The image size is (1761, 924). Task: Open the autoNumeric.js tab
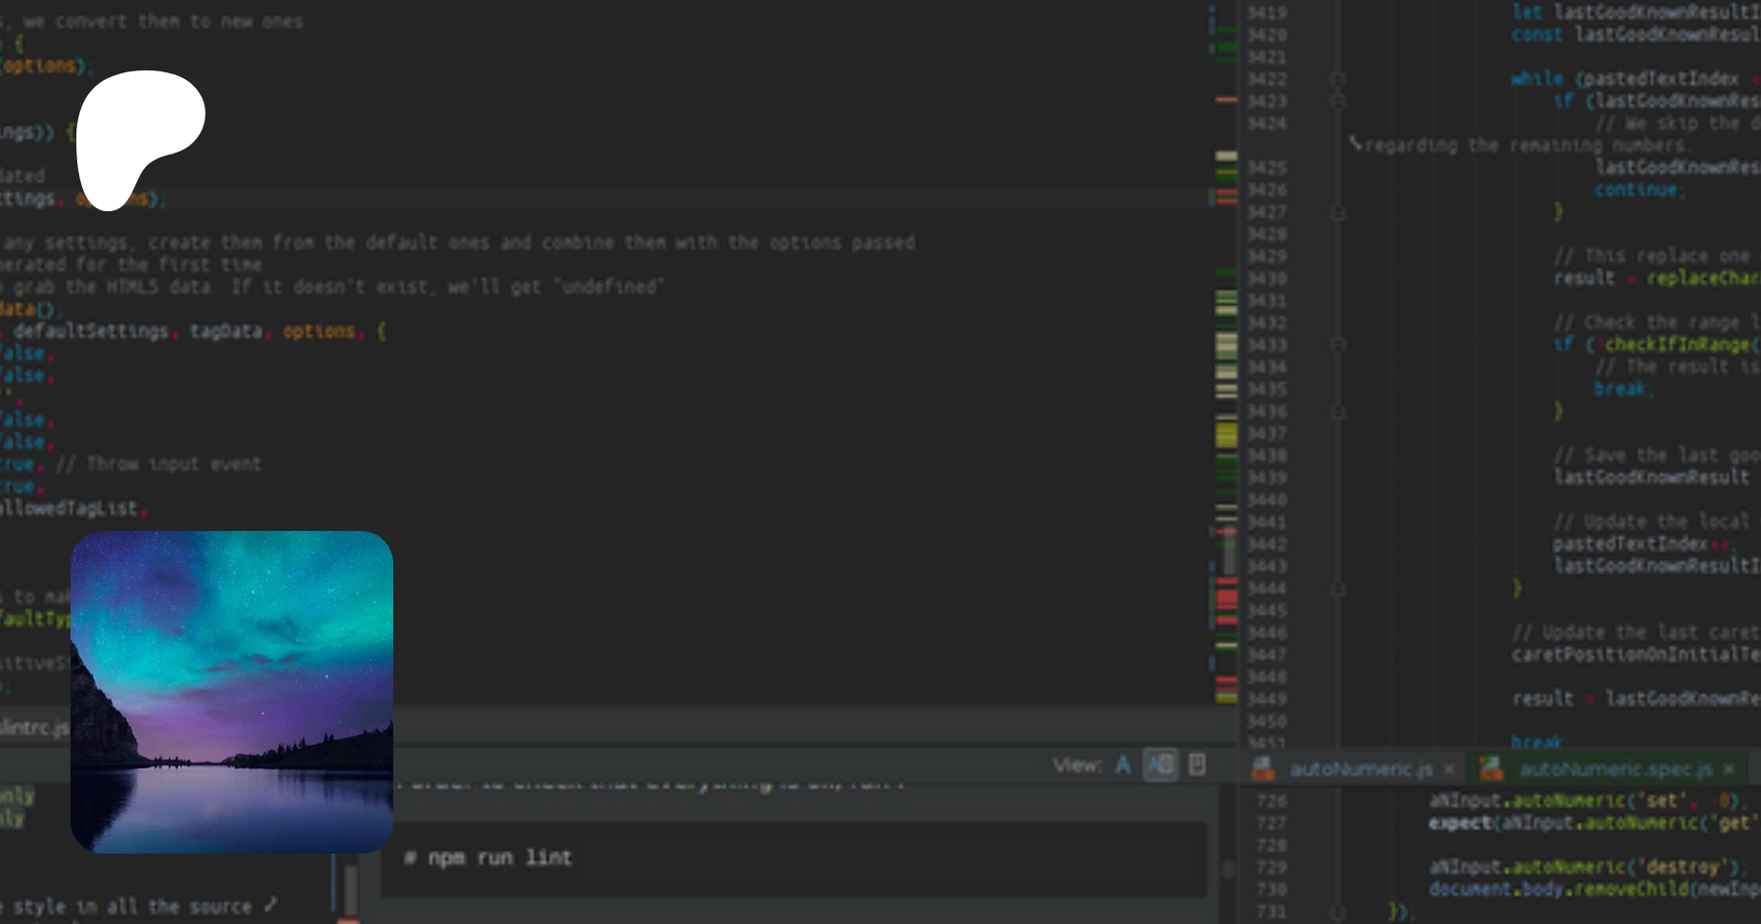pos(1360,770)
